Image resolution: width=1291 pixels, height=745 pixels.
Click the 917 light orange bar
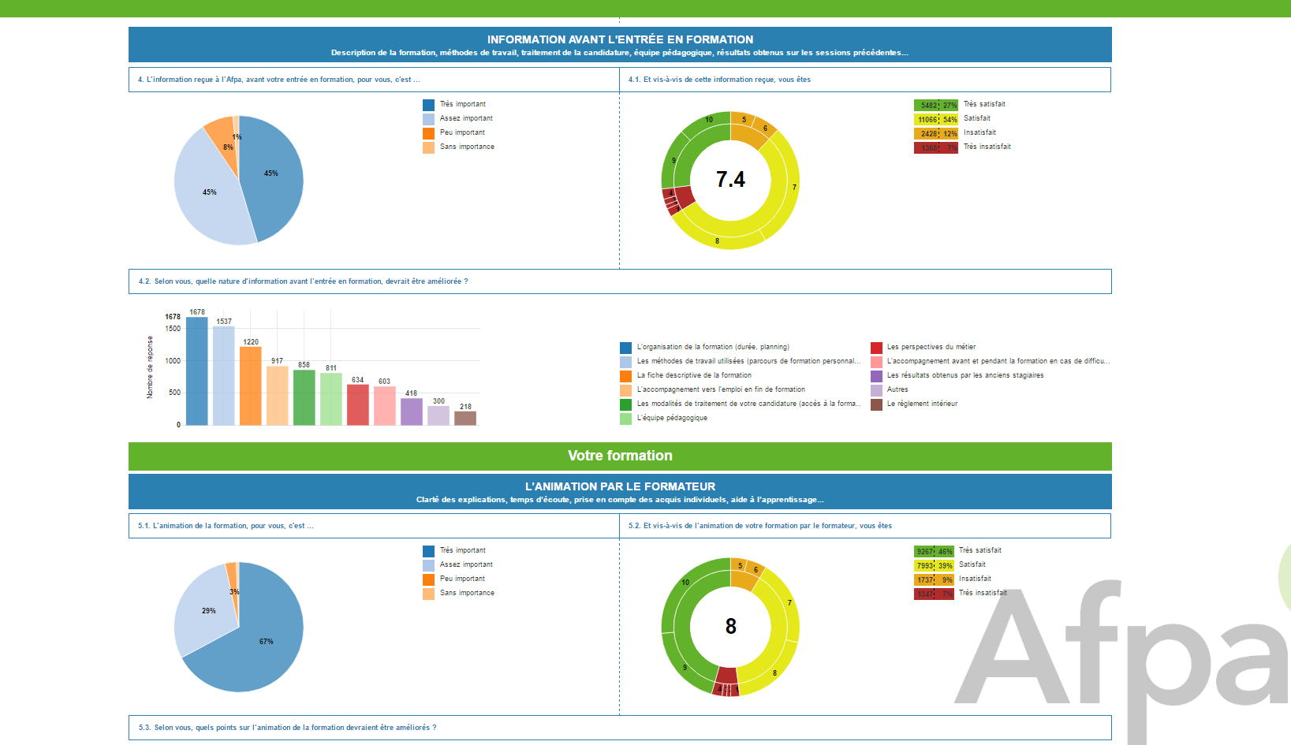(x=278, y=396)
